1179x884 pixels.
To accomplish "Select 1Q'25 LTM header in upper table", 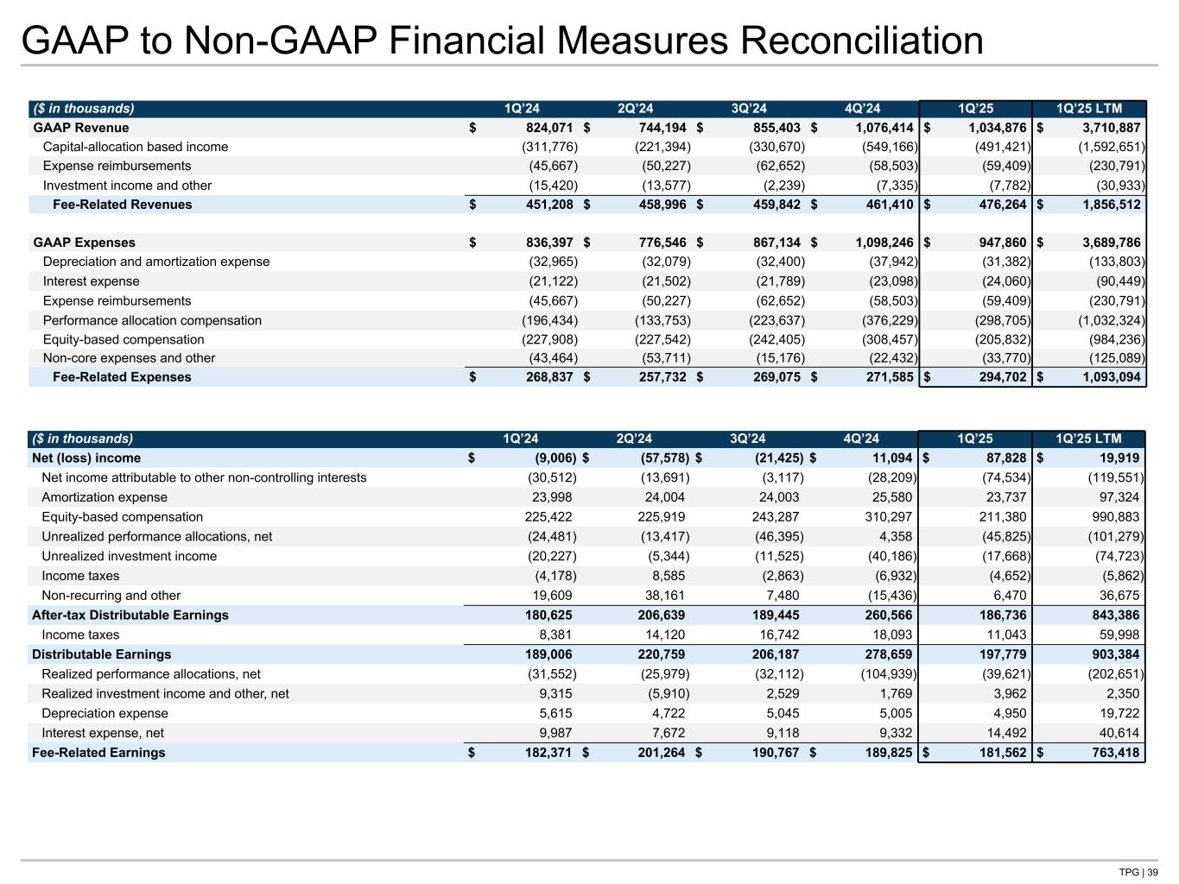I will [x=1089, y=109].
